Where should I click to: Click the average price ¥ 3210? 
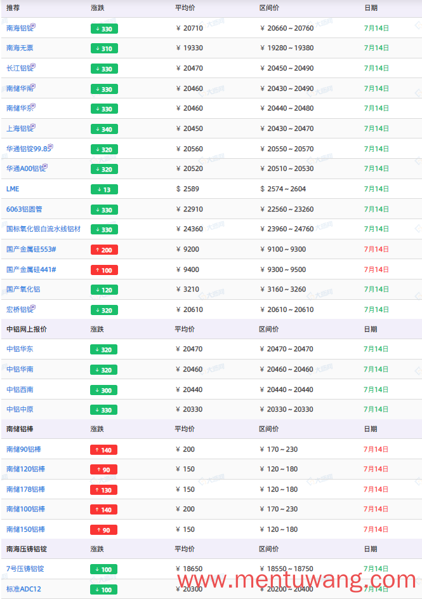187,290
